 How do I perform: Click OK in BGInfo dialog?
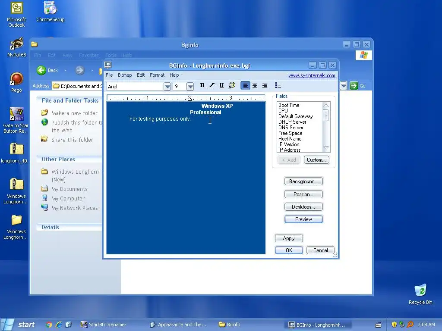(x=289, y=250)
